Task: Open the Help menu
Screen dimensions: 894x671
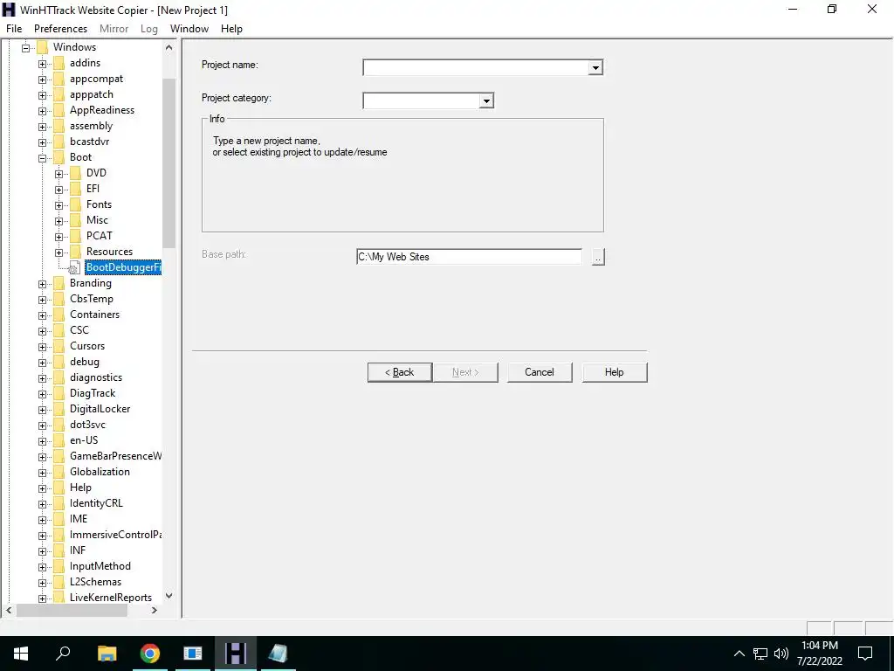Action: coord(231,29)
